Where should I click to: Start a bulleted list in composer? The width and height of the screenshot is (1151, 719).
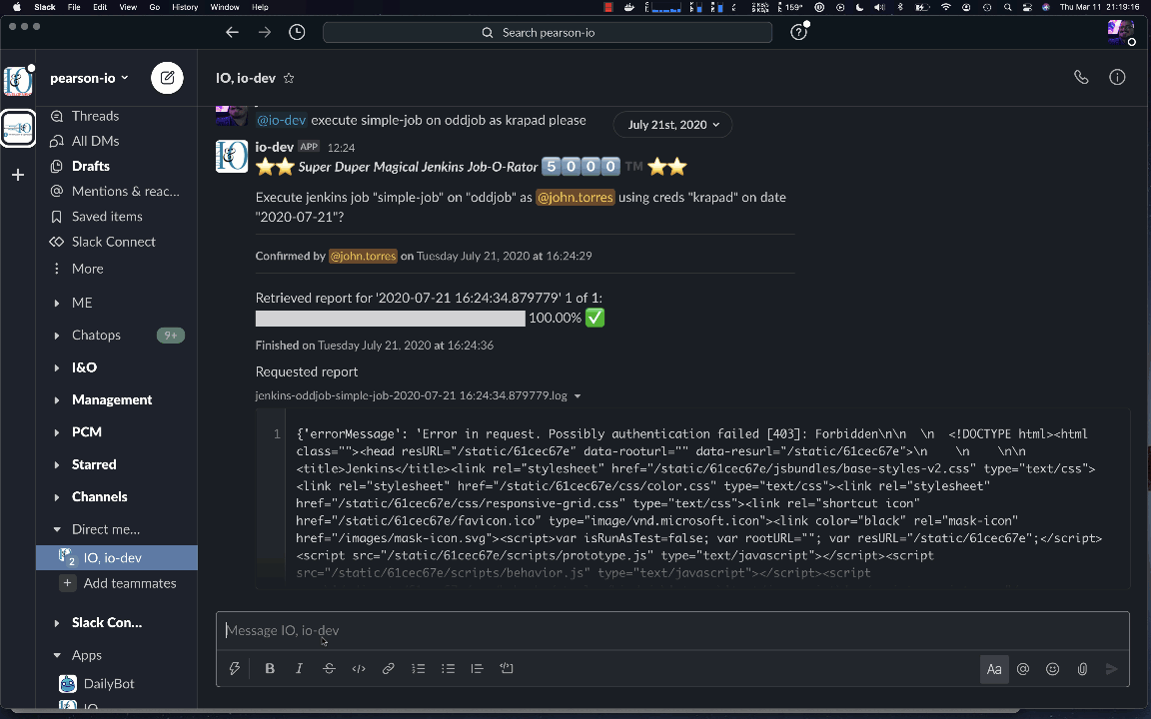448,668
